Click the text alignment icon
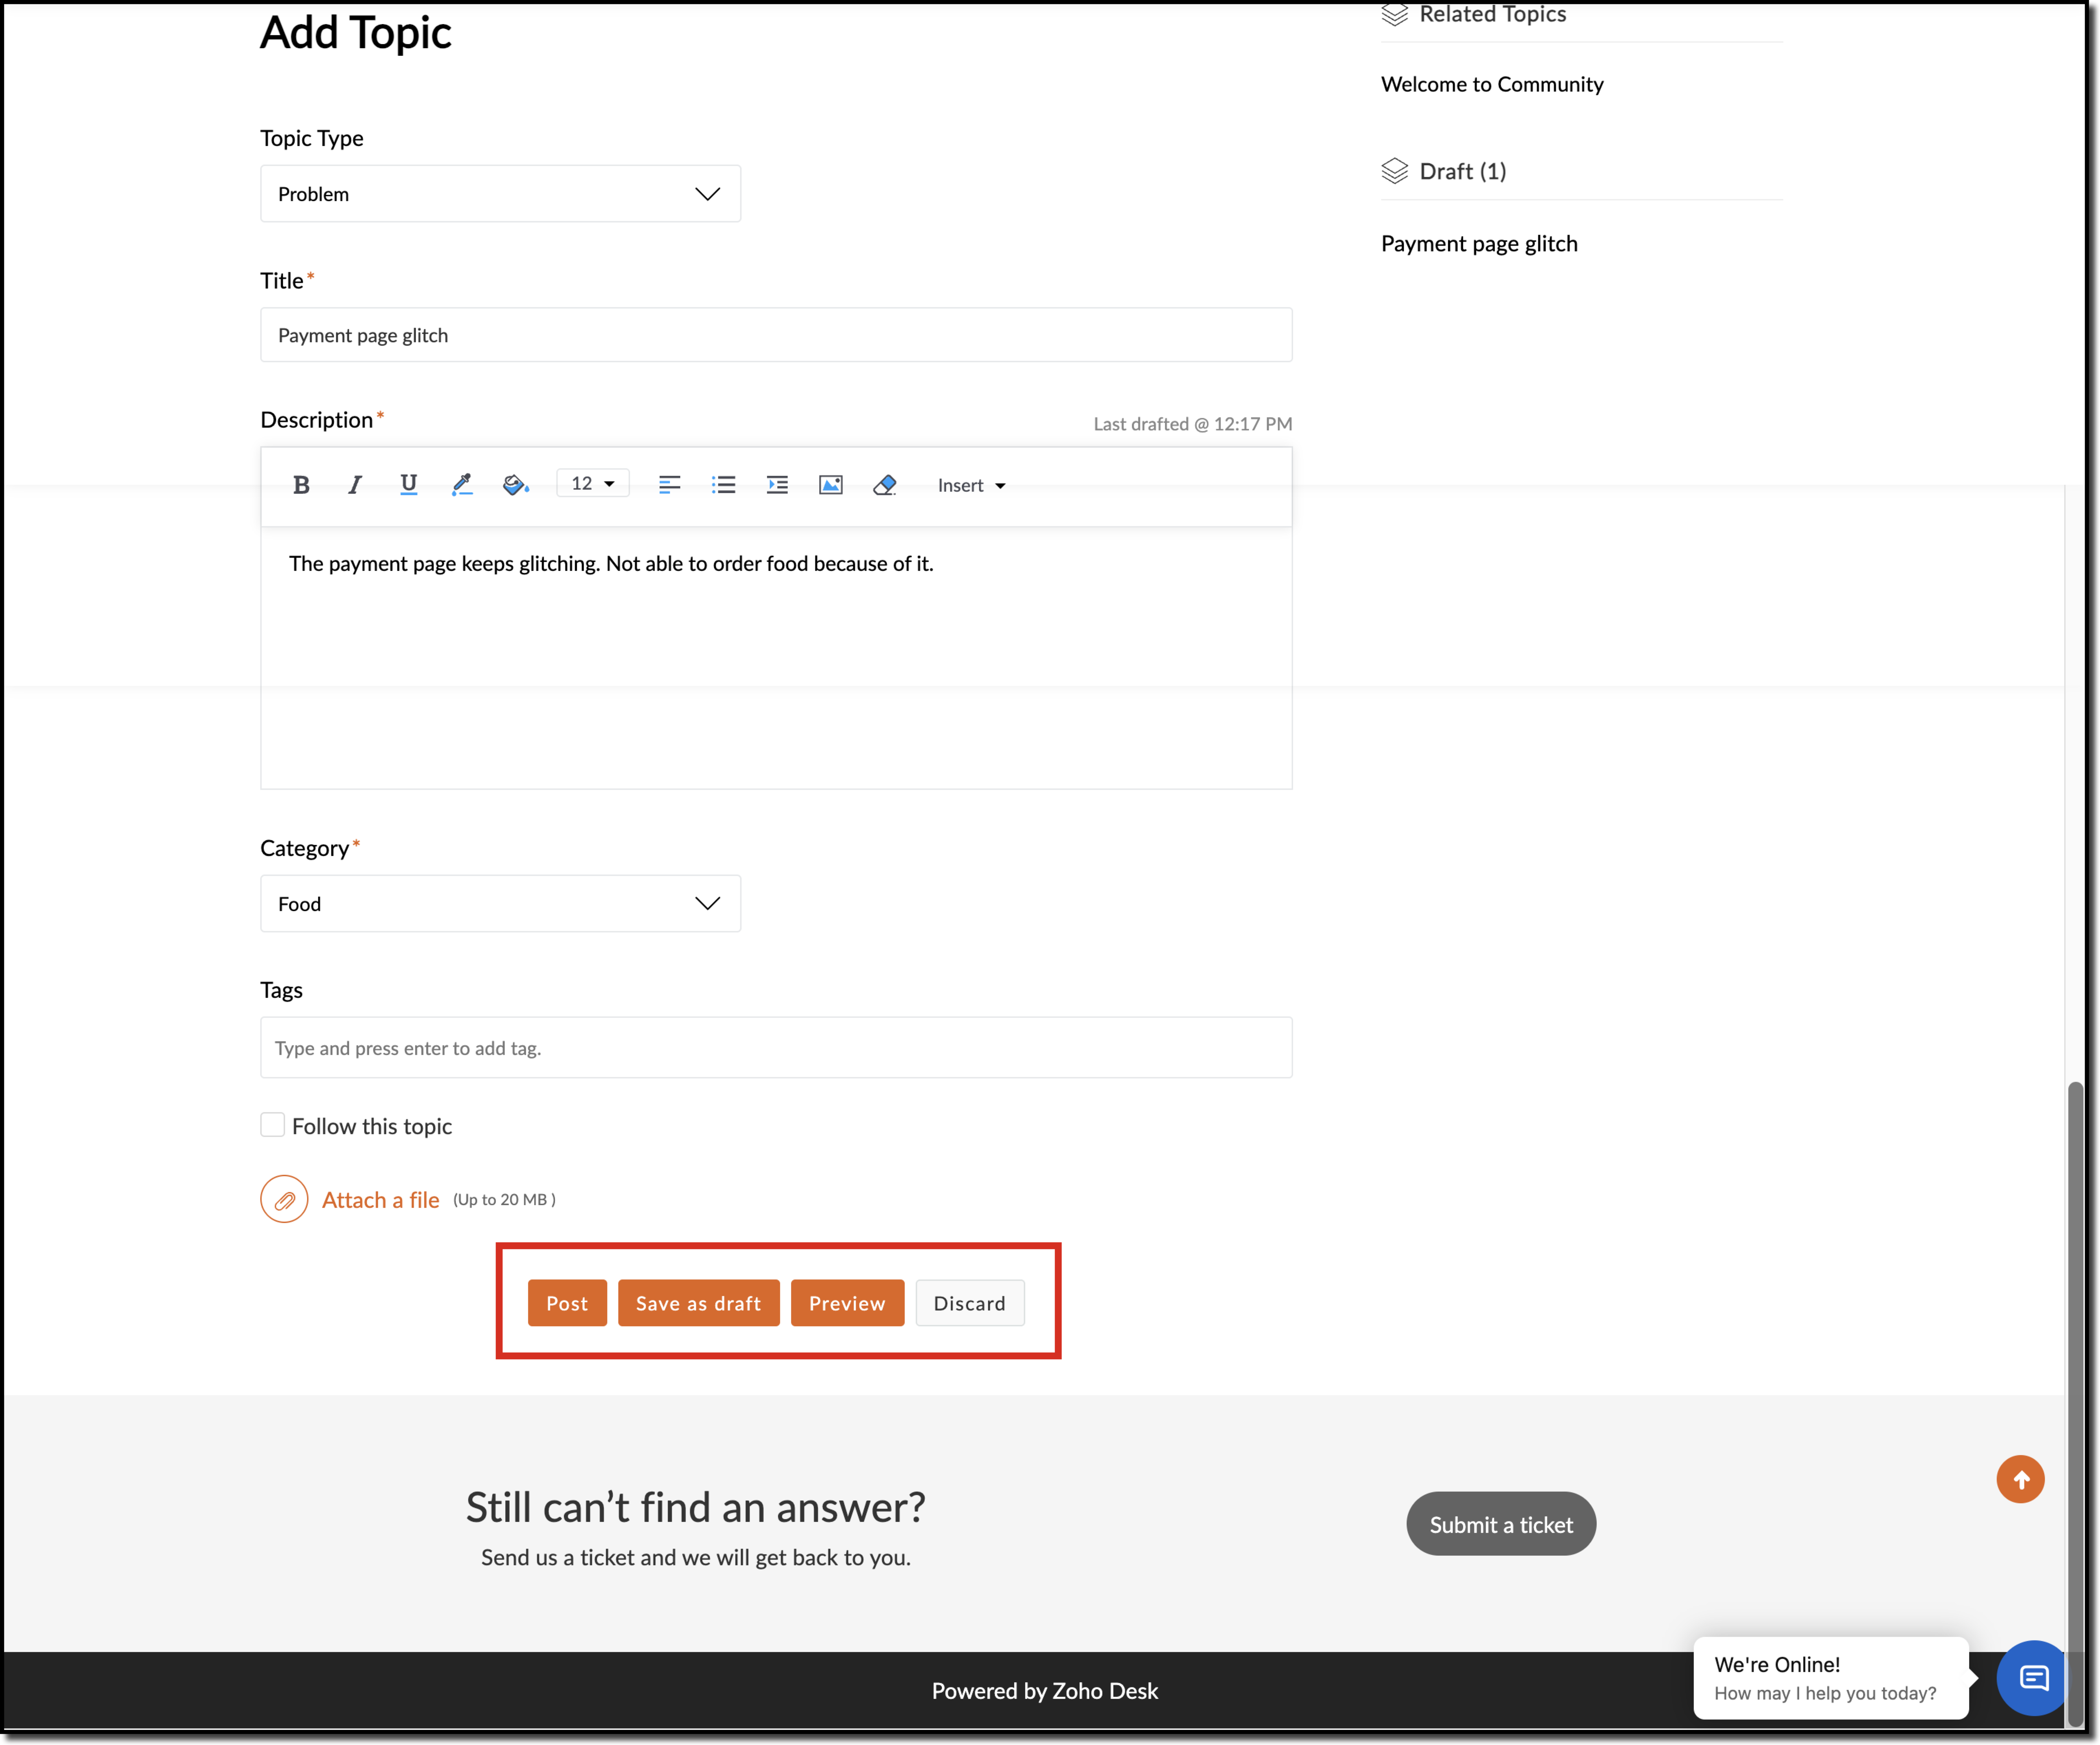 point(669,485)
